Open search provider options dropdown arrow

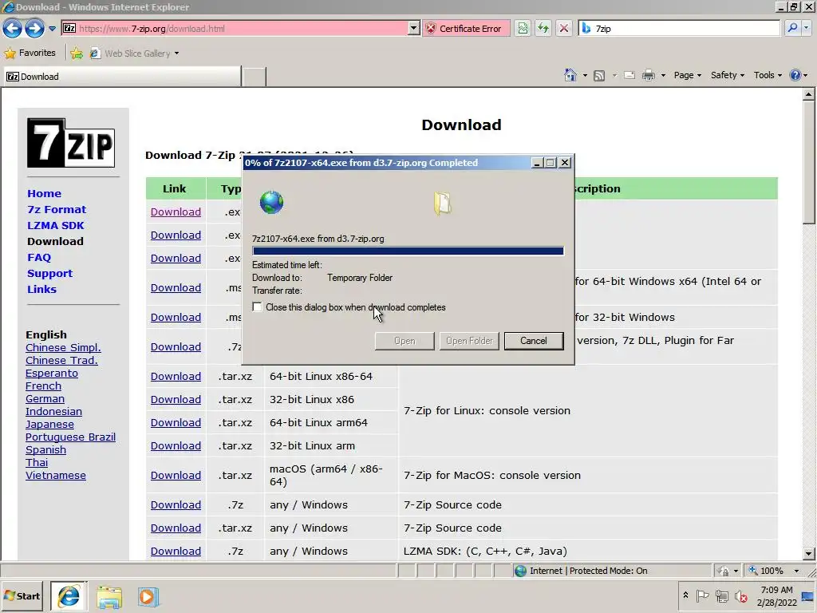tap(807, 28)
